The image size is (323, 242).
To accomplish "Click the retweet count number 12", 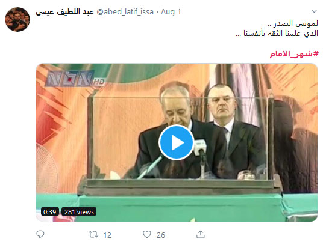I will pyautogui.click(x=107, y=235).
